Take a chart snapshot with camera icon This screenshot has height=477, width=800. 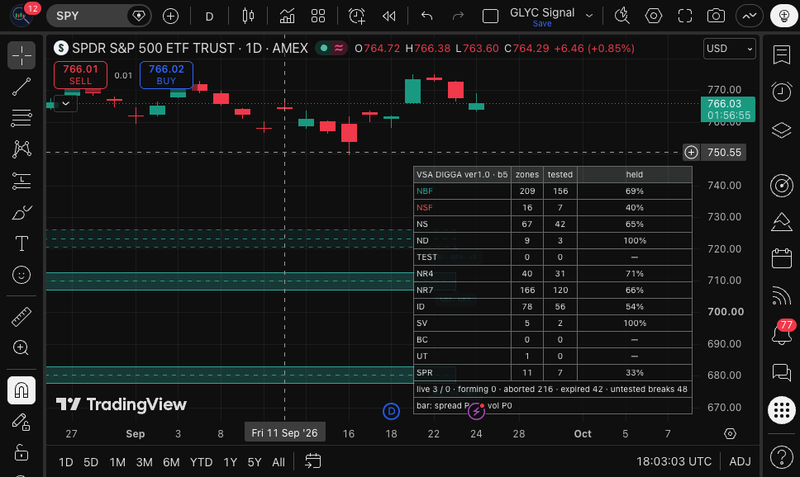pyautogui.click(x=716, y=17)
